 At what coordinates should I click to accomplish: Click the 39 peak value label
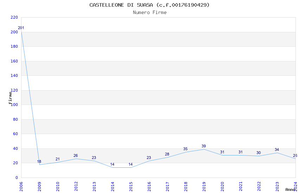tap(204, 146)
